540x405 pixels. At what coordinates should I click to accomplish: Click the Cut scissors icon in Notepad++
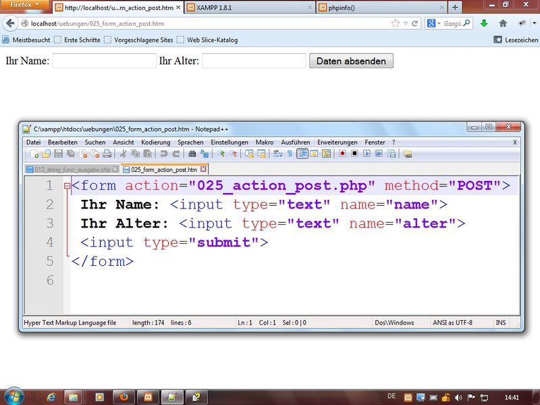124,154
